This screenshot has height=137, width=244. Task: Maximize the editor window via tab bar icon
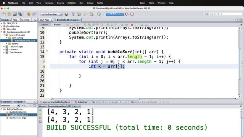coord(241,20)
